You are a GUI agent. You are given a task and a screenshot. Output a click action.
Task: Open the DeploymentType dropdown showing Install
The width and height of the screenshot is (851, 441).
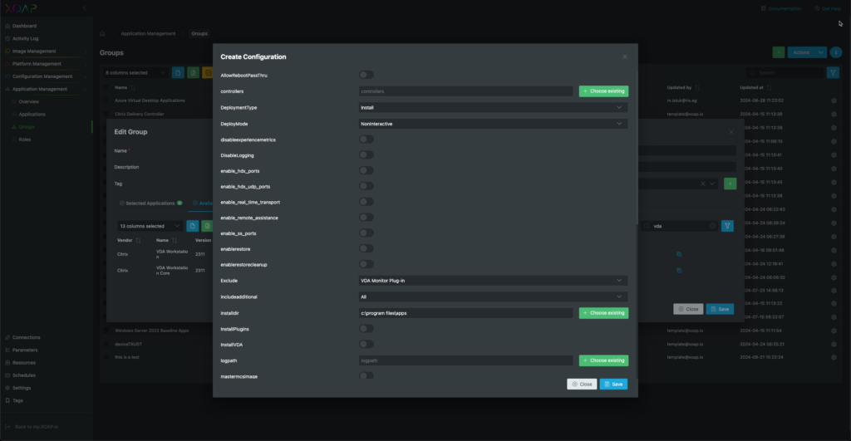pos(493,107)
